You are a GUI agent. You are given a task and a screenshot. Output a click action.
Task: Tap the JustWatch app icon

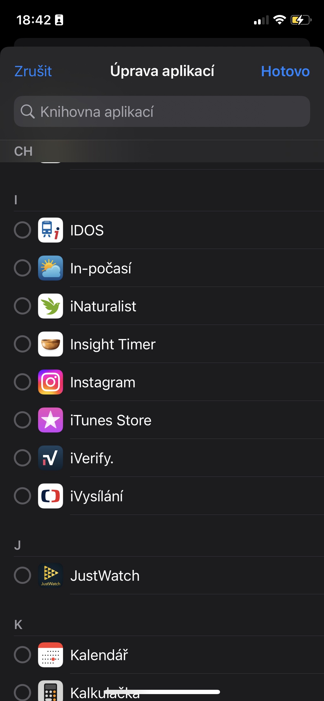(50, 575)
